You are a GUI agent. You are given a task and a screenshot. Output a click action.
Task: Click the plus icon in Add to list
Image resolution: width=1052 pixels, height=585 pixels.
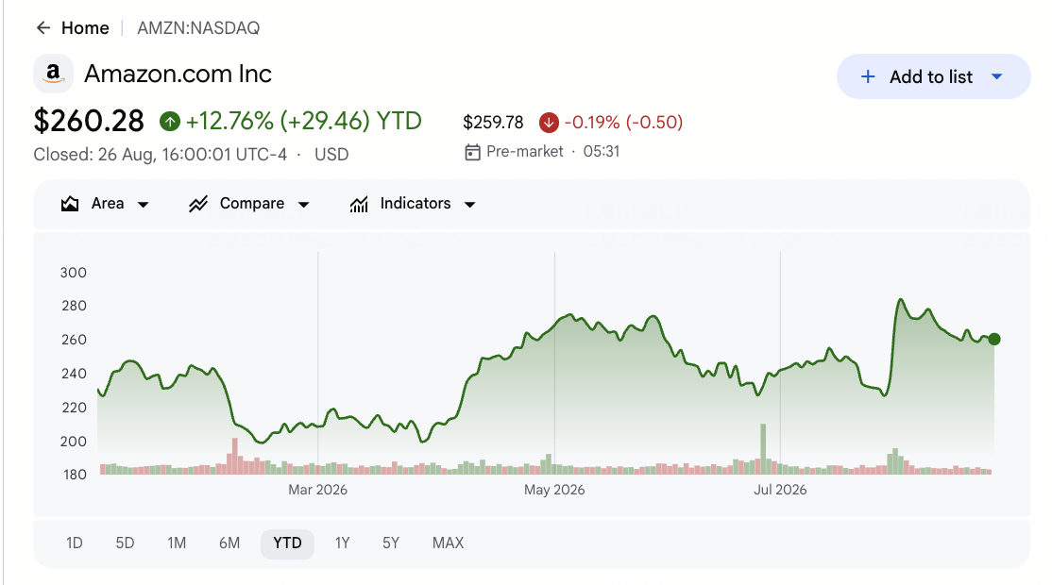(x=868, y=77)
